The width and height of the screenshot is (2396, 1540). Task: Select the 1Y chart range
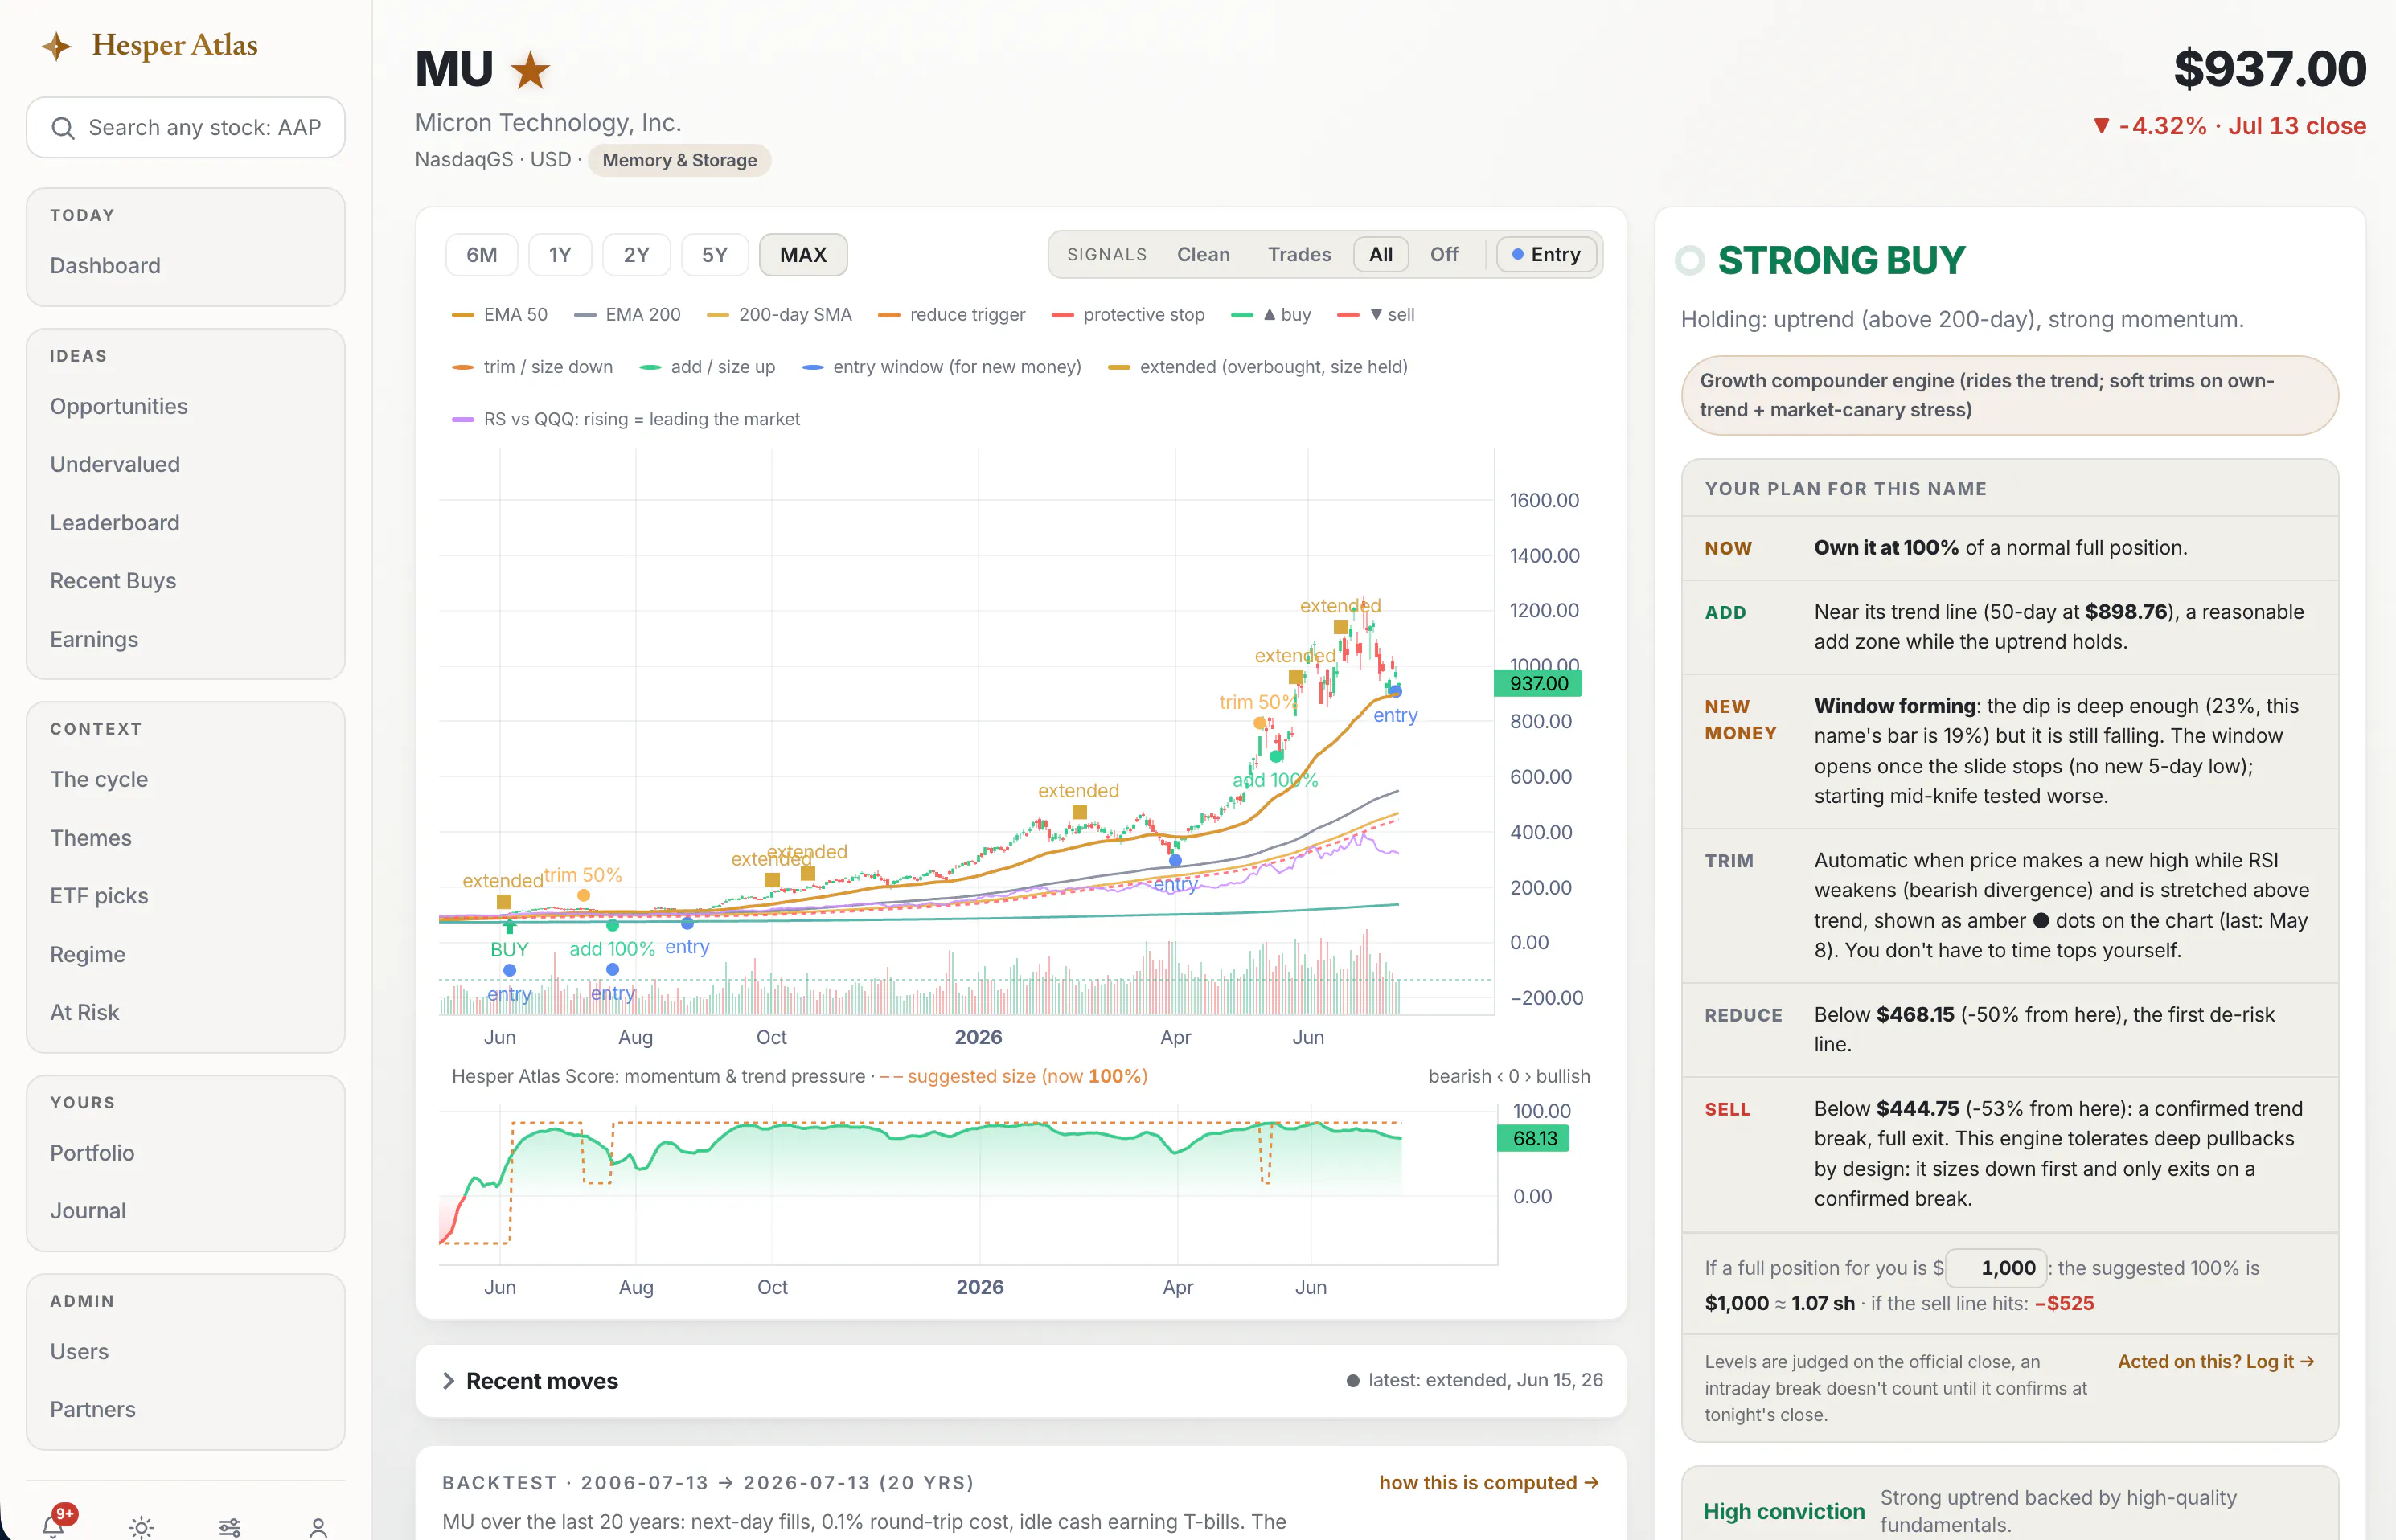coord(560,254)
